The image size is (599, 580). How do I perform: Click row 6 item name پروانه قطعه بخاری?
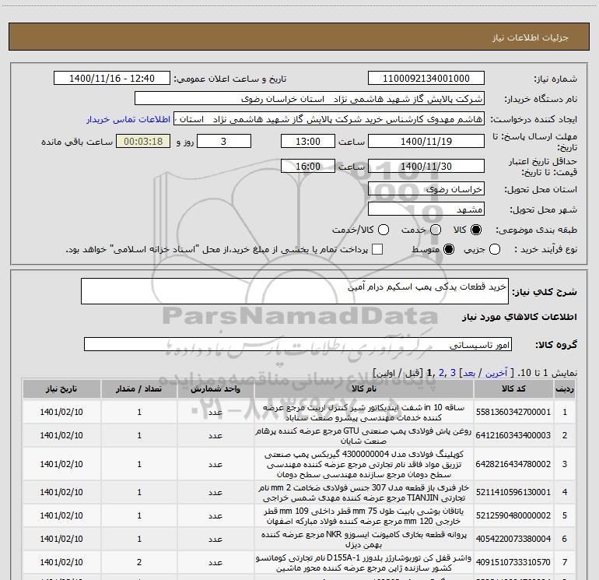coord(364,540)
